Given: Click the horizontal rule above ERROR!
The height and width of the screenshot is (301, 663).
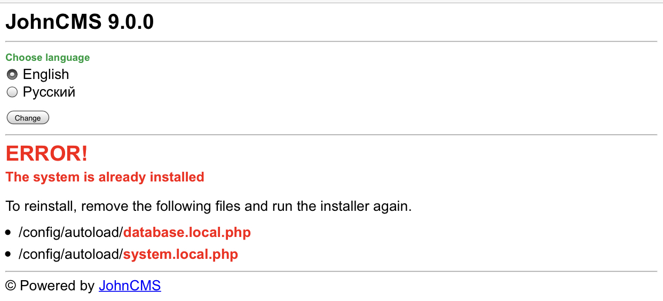Looking at the screenshot, I should point(331,135).
